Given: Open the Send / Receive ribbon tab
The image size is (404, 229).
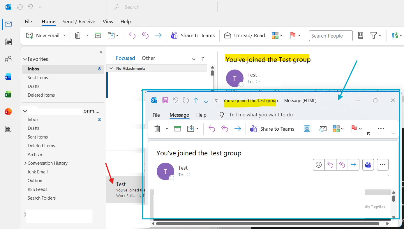Looking at the screenshot, I should pos(79,22).
